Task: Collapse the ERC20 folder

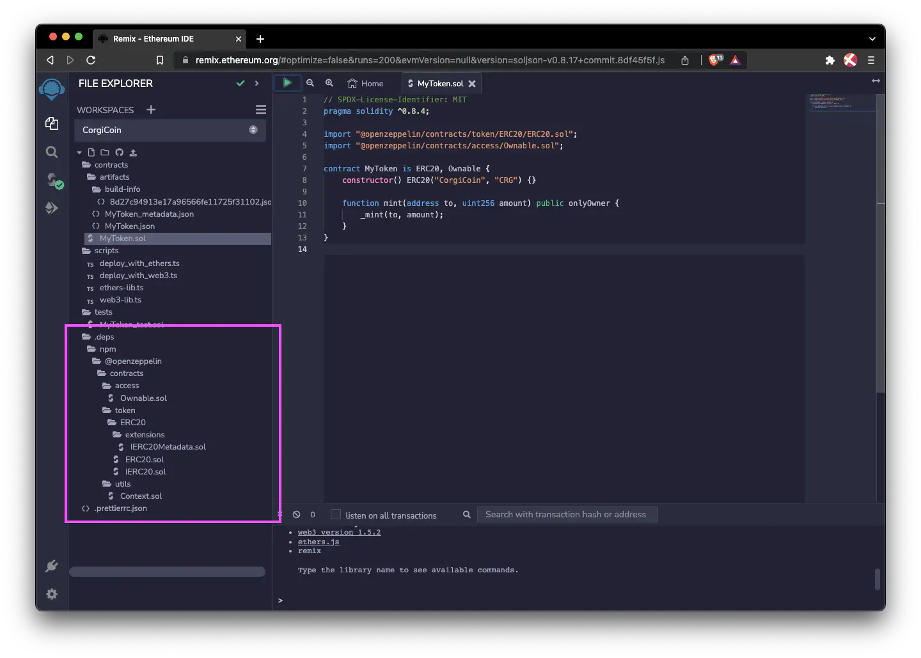Action: click(x=127, y=423)
